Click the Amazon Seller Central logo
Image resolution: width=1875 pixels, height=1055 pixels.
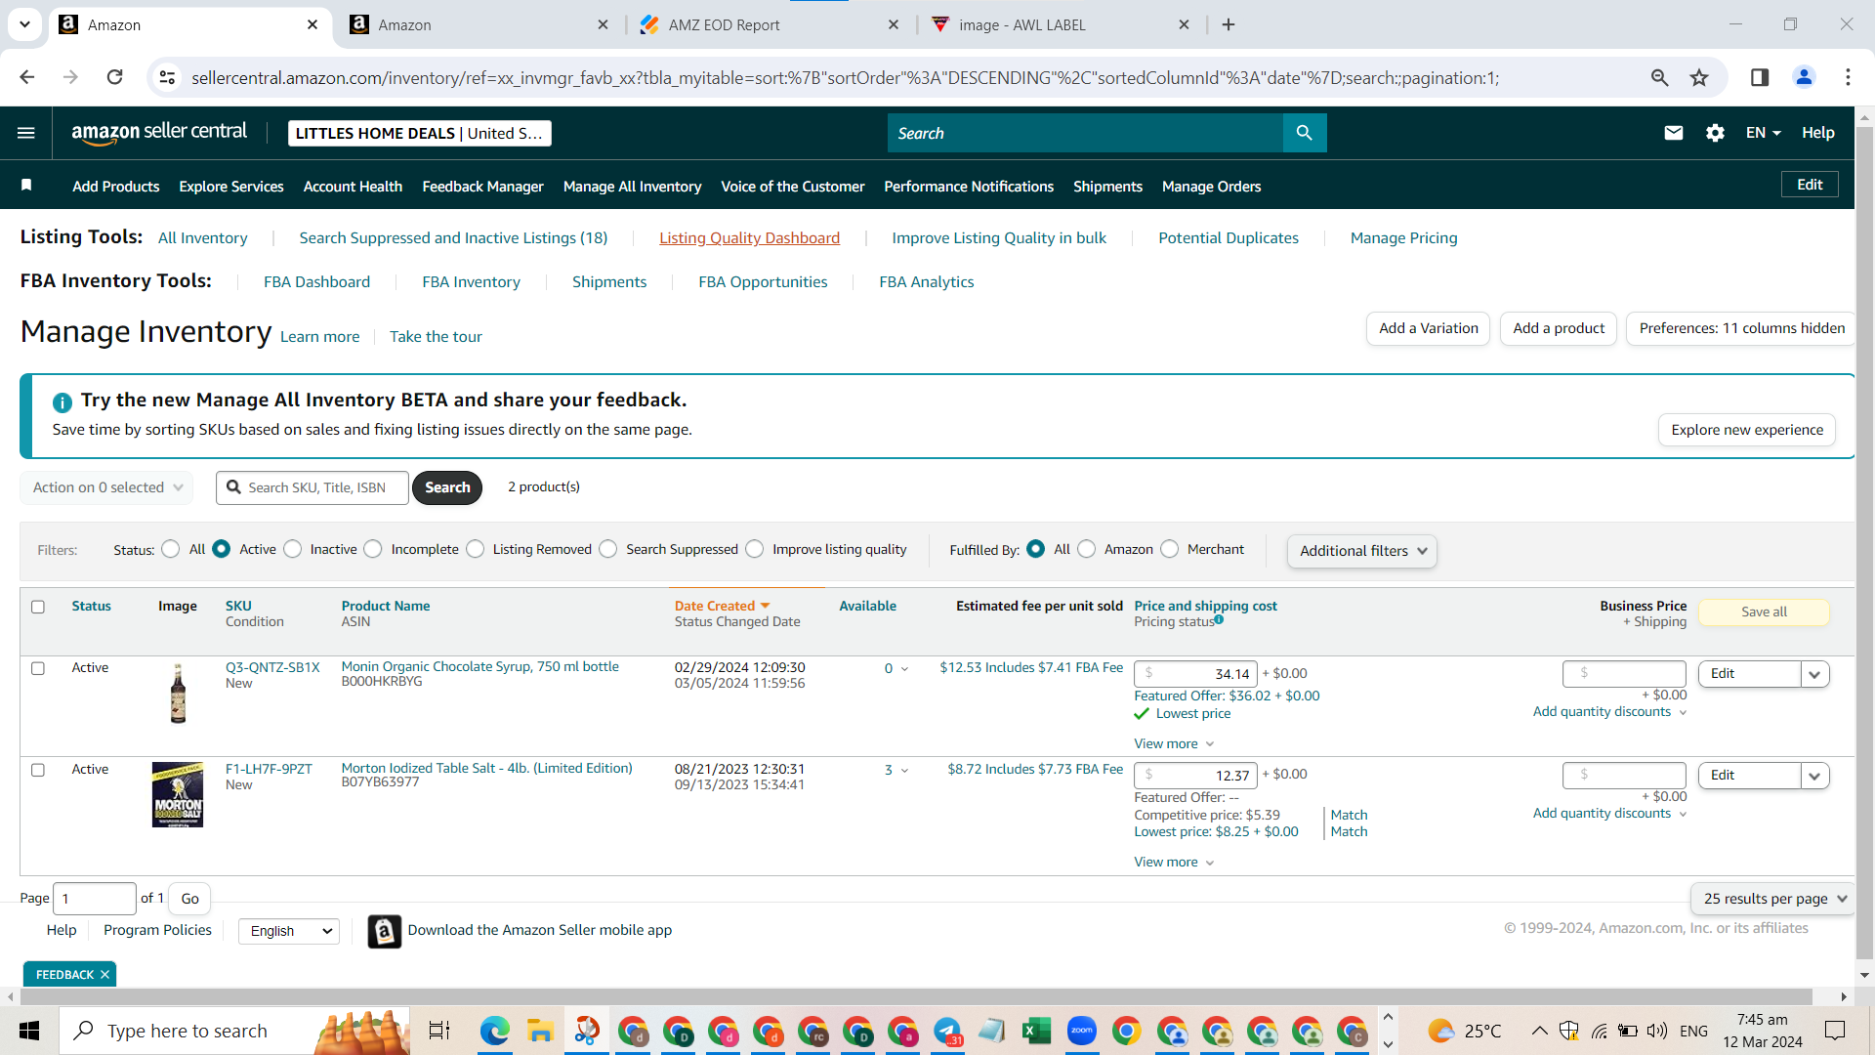(159, 133)
